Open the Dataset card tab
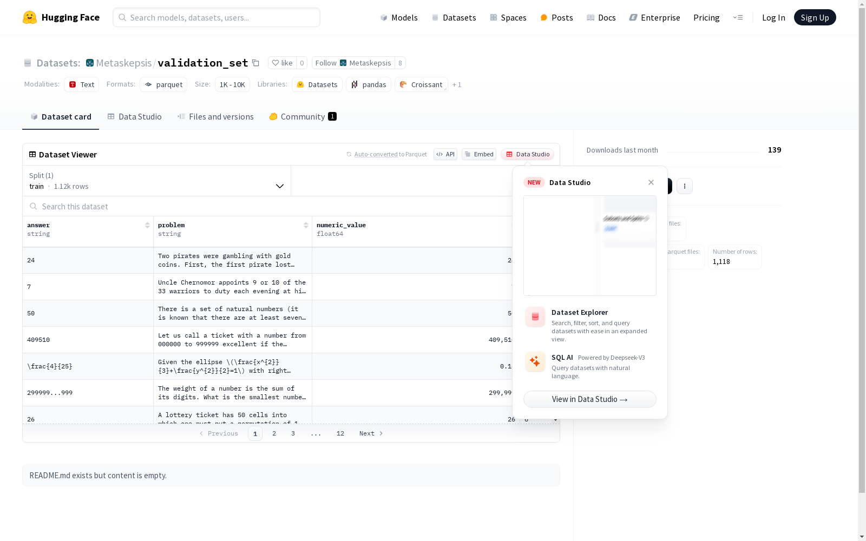This screenshot has height=541, width=866. click(x=61, y=117)
